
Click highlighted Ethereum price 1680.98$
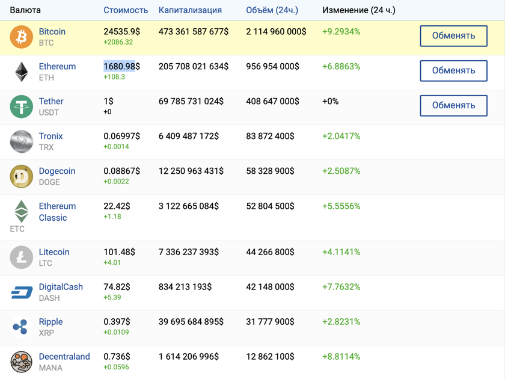pyautogui.click(x=121, y=66)
